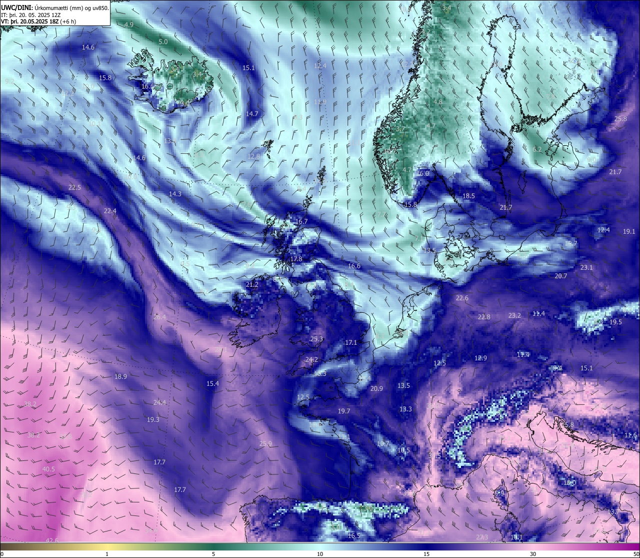Click the 18.5 value over Sweden
This screenshot has height=558, width=640.
click(468, 196)
